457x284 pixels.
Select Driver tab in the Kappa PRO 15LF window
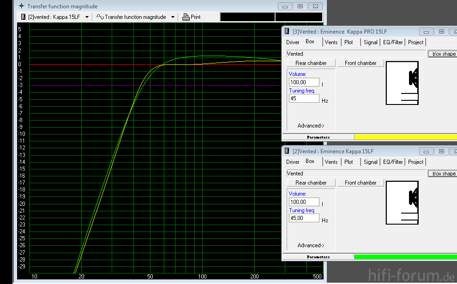(293, 42)
